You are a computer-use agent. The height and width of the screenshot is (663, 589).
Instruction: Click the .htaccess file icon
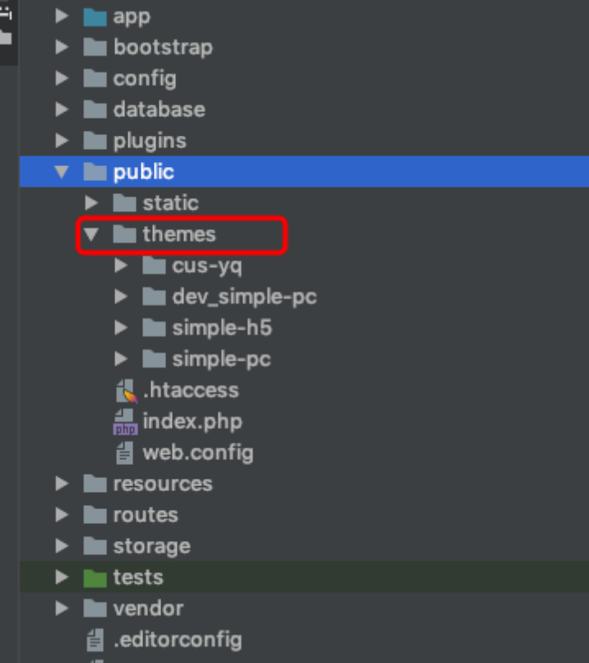[126, 390]
